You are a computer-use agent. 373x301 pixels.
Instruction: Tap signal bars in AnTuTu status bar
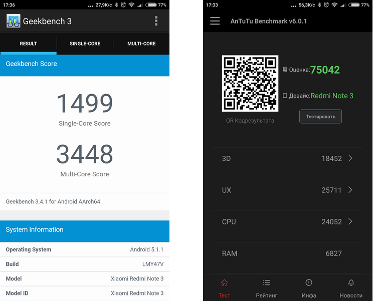click(343, 5)
